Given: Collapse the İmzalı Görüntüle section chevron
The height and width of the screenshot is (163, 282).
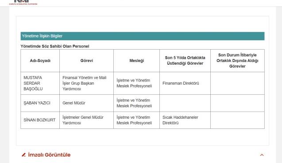Looking at the screenshot, I should tap(262, 155).
